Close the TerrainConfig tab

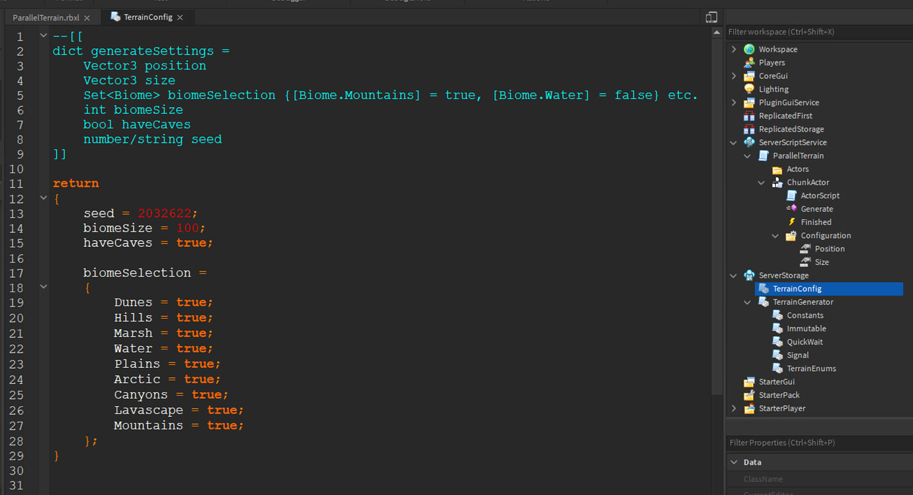coord(180,18)
